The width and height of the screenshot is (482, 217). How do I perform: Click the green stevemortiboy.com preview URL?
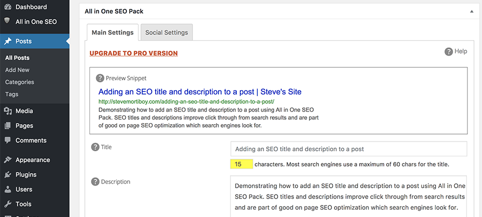[186, 101]
